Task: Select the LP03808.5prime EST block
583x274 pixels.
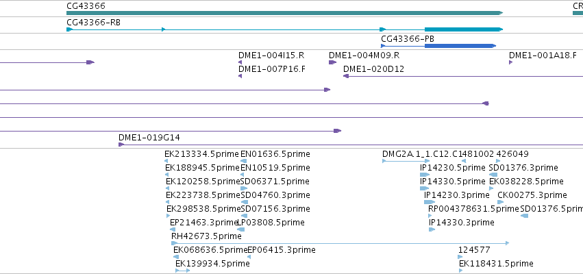Action: pos(240,229)
